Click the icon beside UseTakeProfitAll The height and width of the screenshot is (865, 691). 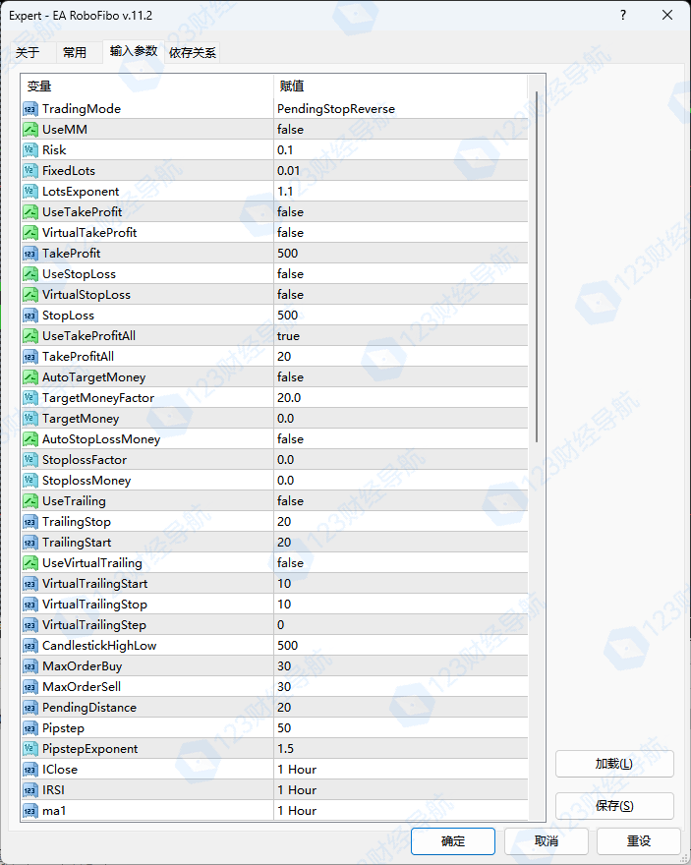click(30, 336)
